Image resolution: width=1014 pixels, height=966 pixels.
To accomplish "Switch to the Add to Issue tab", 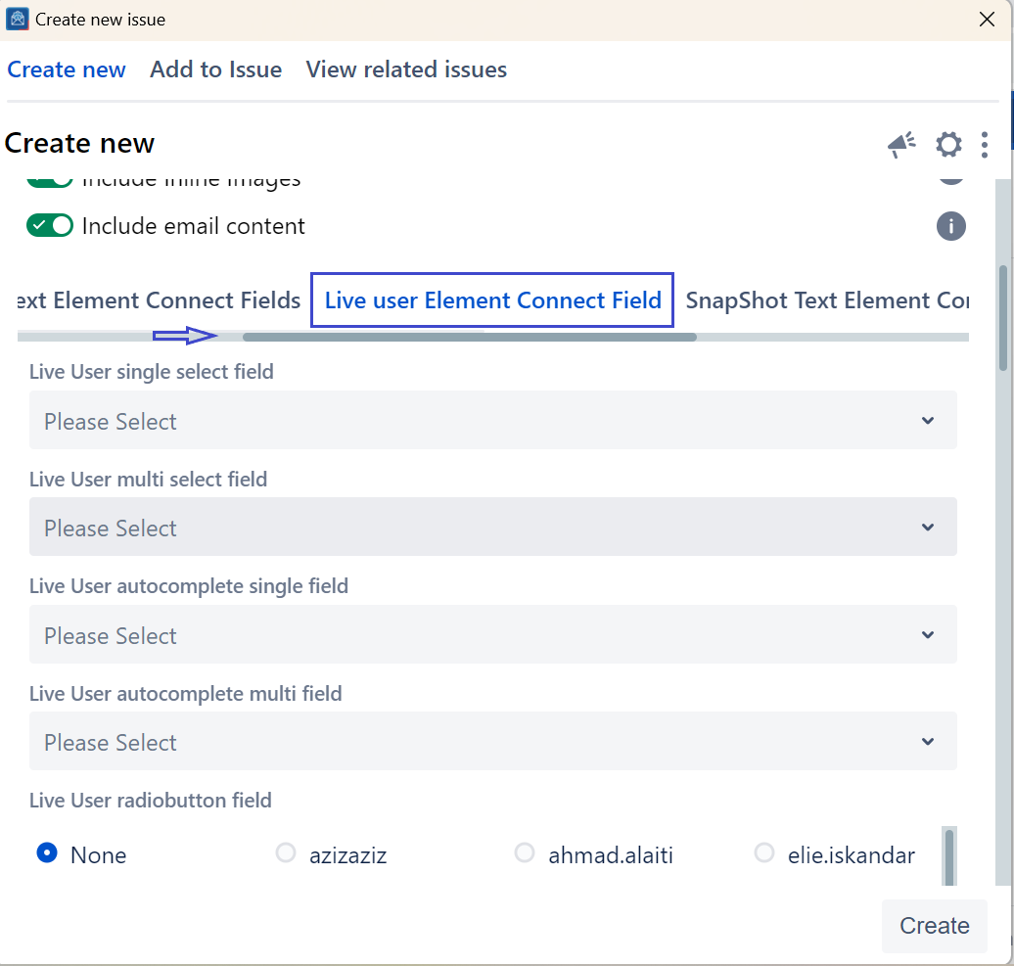I will 215,69.
